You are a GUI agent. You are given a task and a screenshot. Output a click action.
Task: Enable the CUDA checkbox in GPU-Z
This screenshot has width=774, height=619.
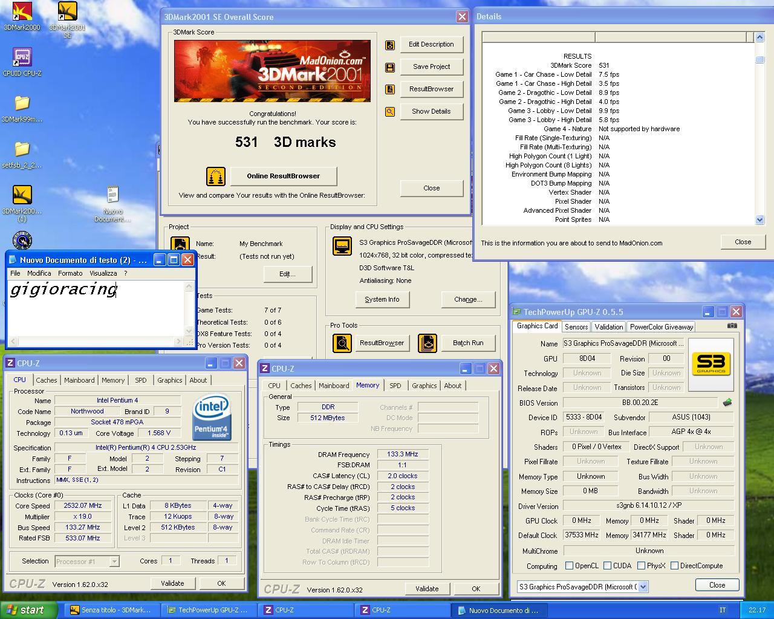click(607, 566)
